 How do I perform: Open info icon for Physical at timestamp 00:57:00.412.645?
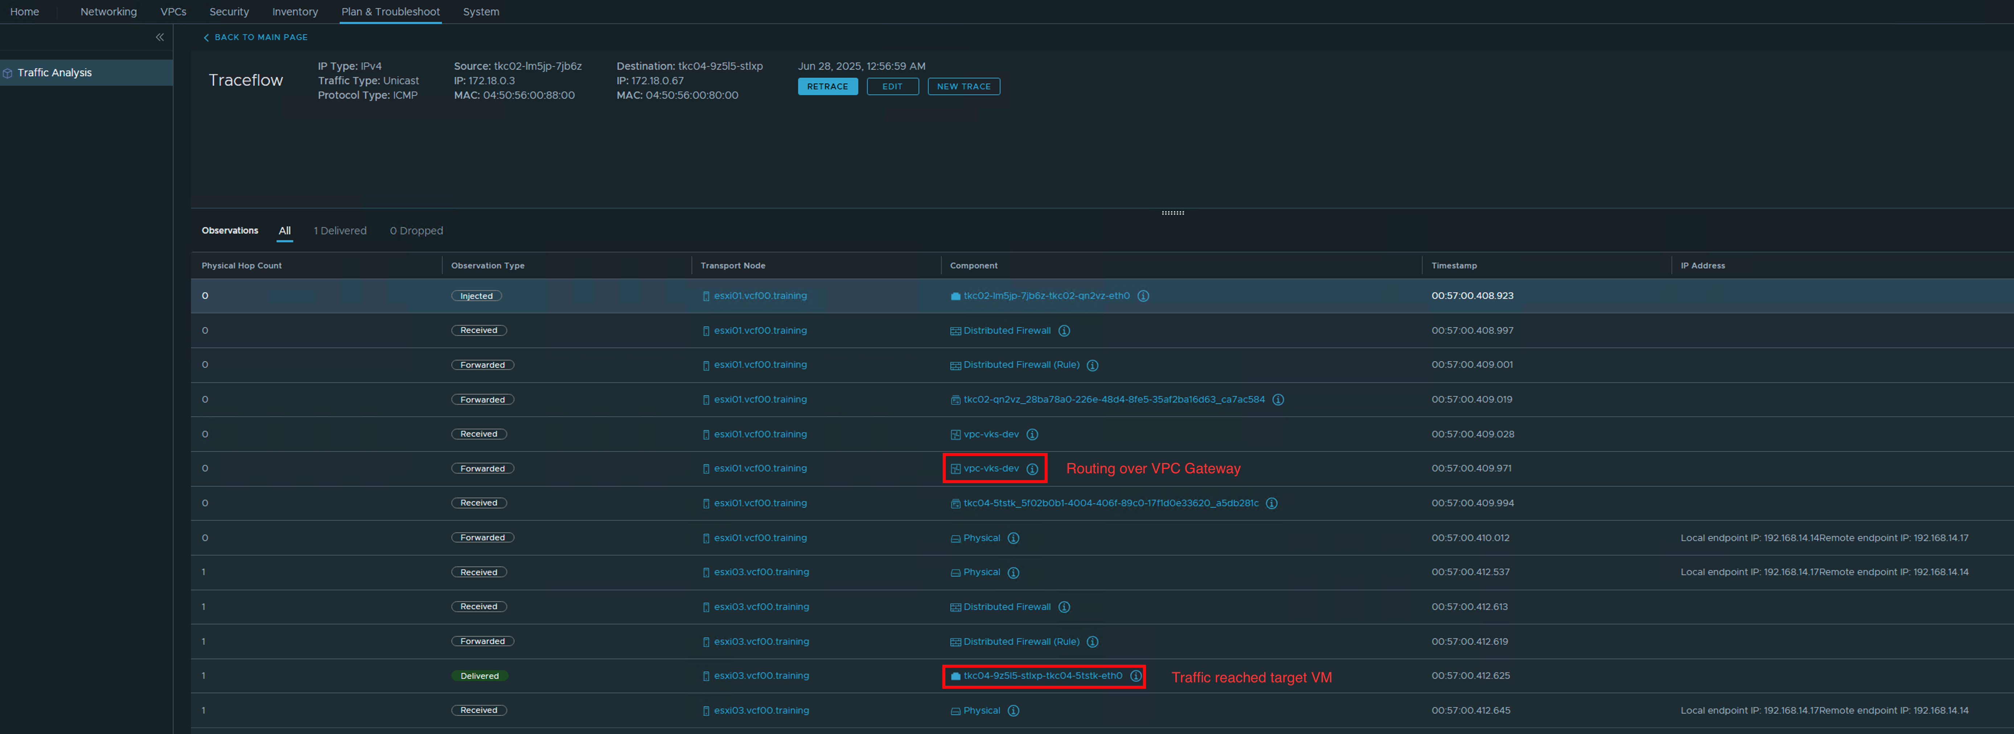(1013, 710)
